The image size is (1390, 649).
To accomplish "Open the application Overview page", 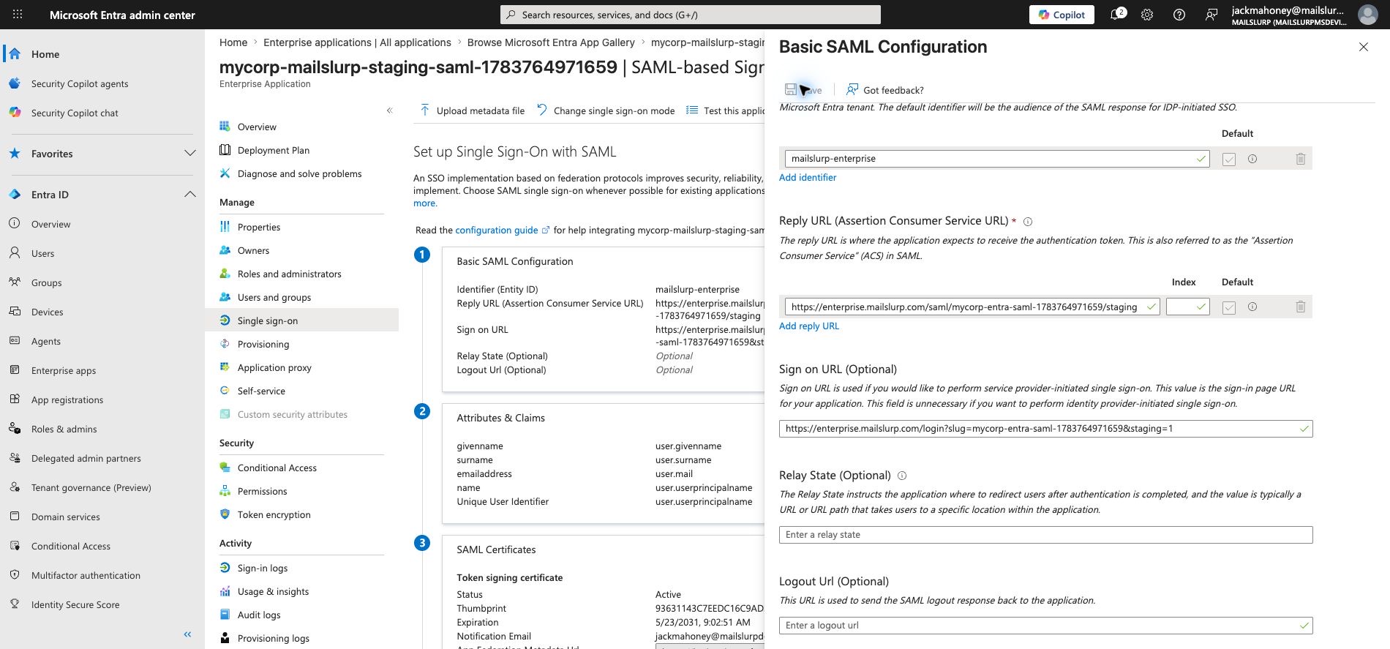I will click(257, 127).
